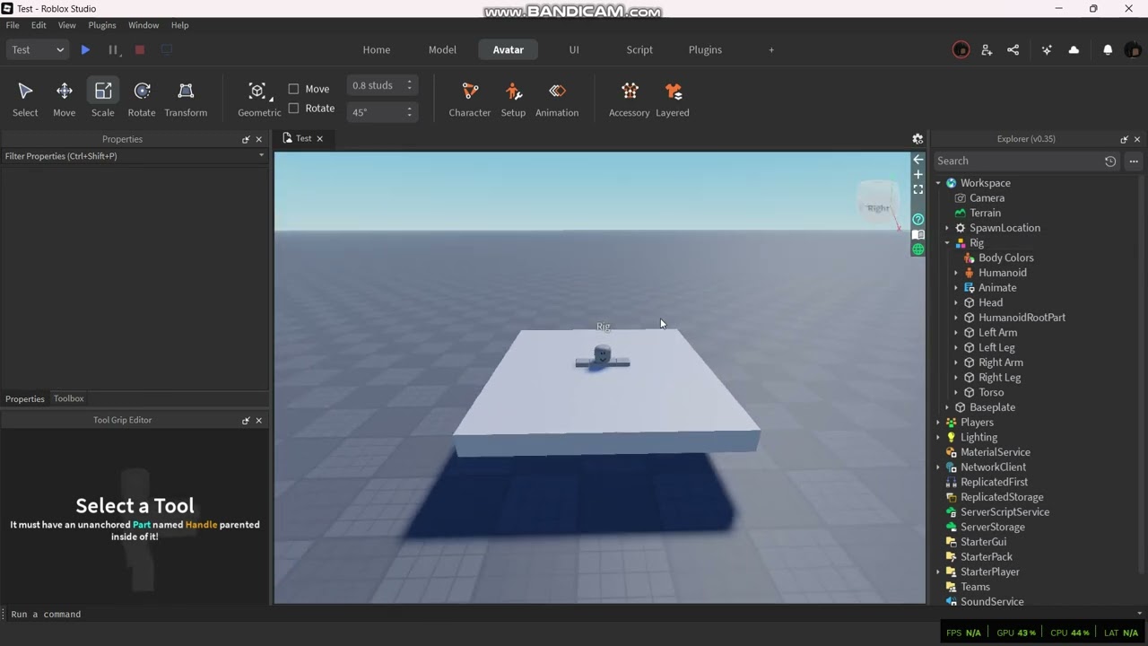Open the Geometric snapping mode menu

coord(259,99)
